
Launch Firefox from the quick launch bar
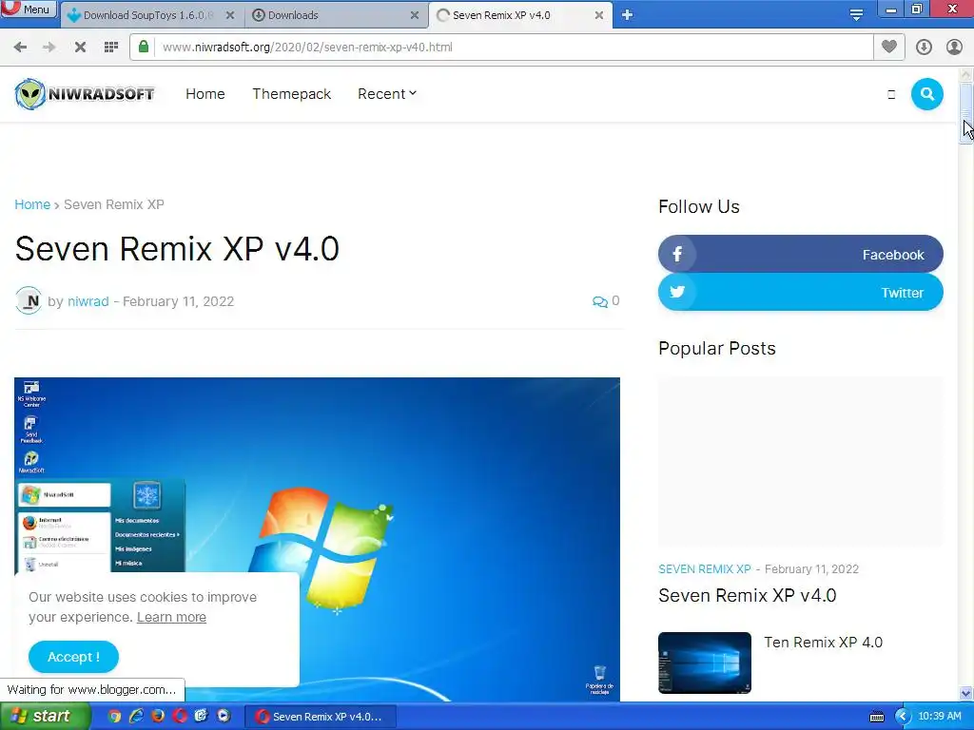pyautogui.click(x=158, y=717)
